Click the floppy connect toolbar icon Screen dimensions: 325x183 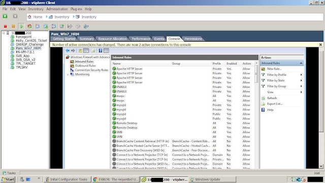pos(70,26)
